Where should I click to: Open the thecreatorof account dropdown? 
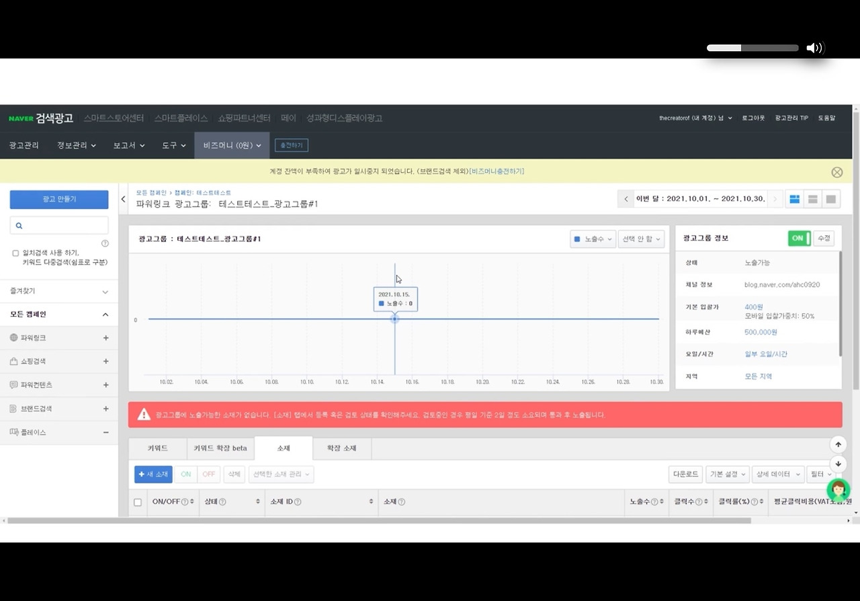pos(695,118)
